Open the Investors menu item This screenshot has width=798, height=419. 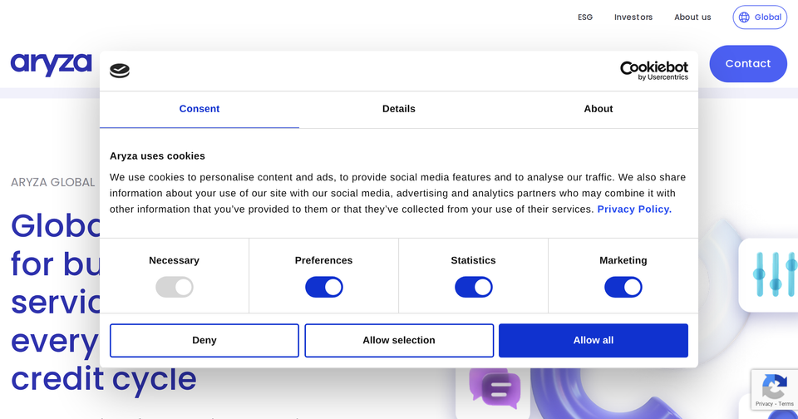pos(633,17)
